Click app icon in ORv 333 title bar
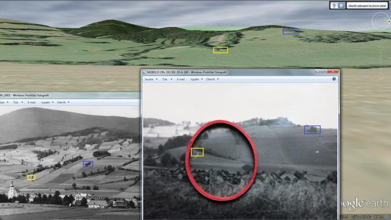The height and width of the screenshot is (220, 391). [x=144, y=72]
